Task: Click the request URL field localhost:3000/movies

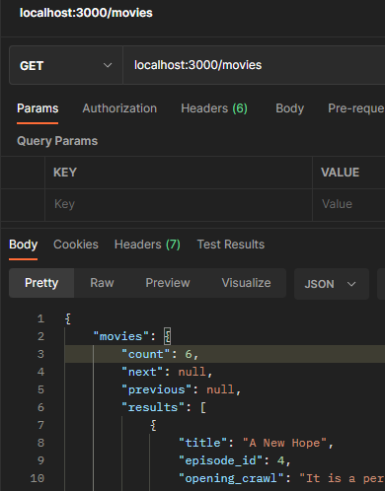Action: point(254,65)
